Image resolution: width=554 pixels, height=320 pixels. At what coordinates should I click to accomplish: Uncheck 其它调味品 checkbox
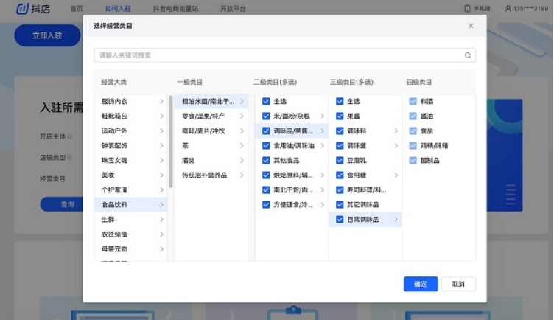pos(340,205)
